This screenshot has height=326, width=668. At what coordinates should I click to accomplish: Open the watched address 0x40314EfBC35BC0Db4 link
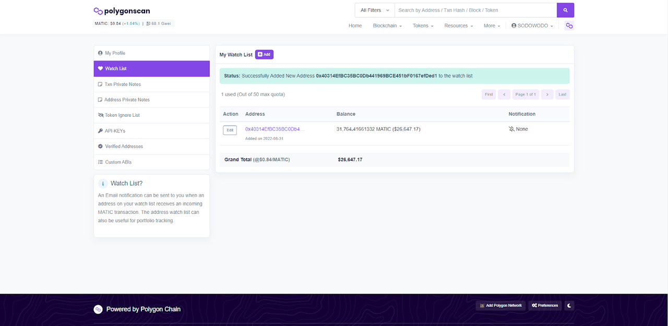coord(274,129)
